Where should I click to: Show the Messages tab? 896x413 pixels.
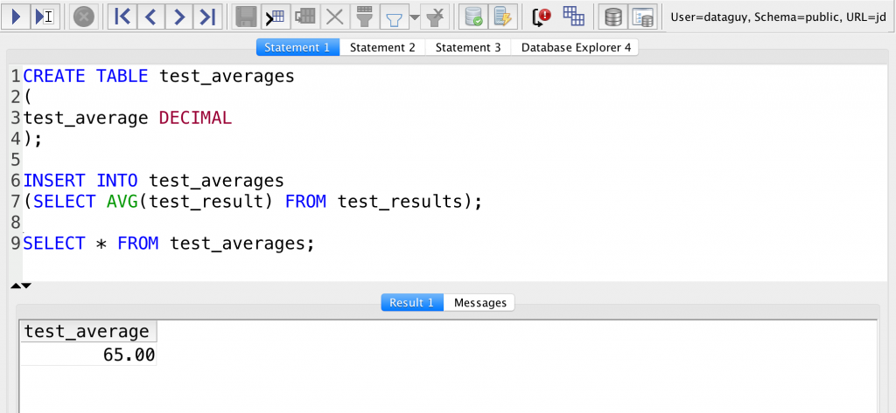click(479, 302)
